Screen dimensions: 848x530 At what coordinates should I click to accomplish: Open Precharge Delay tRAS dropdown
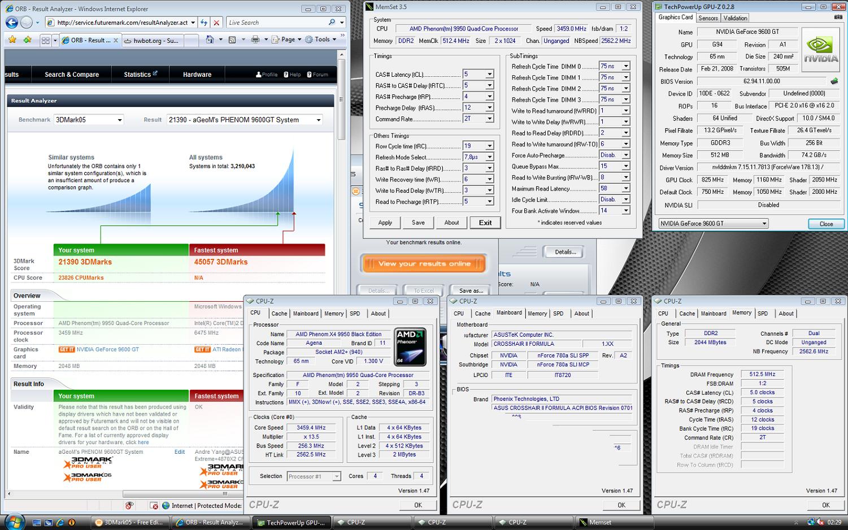pos(490,107)
